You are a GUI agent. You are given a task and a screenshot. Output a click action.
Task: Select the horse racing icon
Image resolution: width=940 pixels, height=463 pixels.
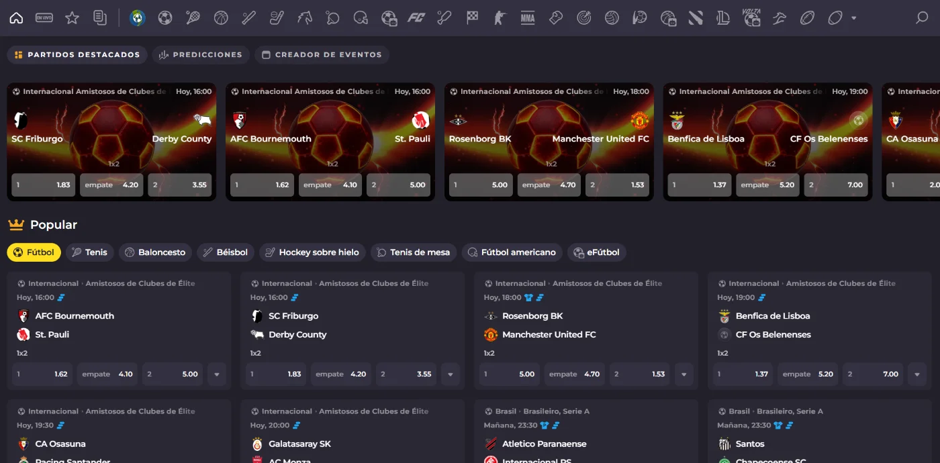tap(305, 18)
